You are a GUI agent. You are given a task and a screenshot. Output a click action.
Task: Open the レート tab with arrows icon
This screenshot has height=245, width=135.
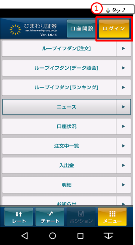coord(19,216)
